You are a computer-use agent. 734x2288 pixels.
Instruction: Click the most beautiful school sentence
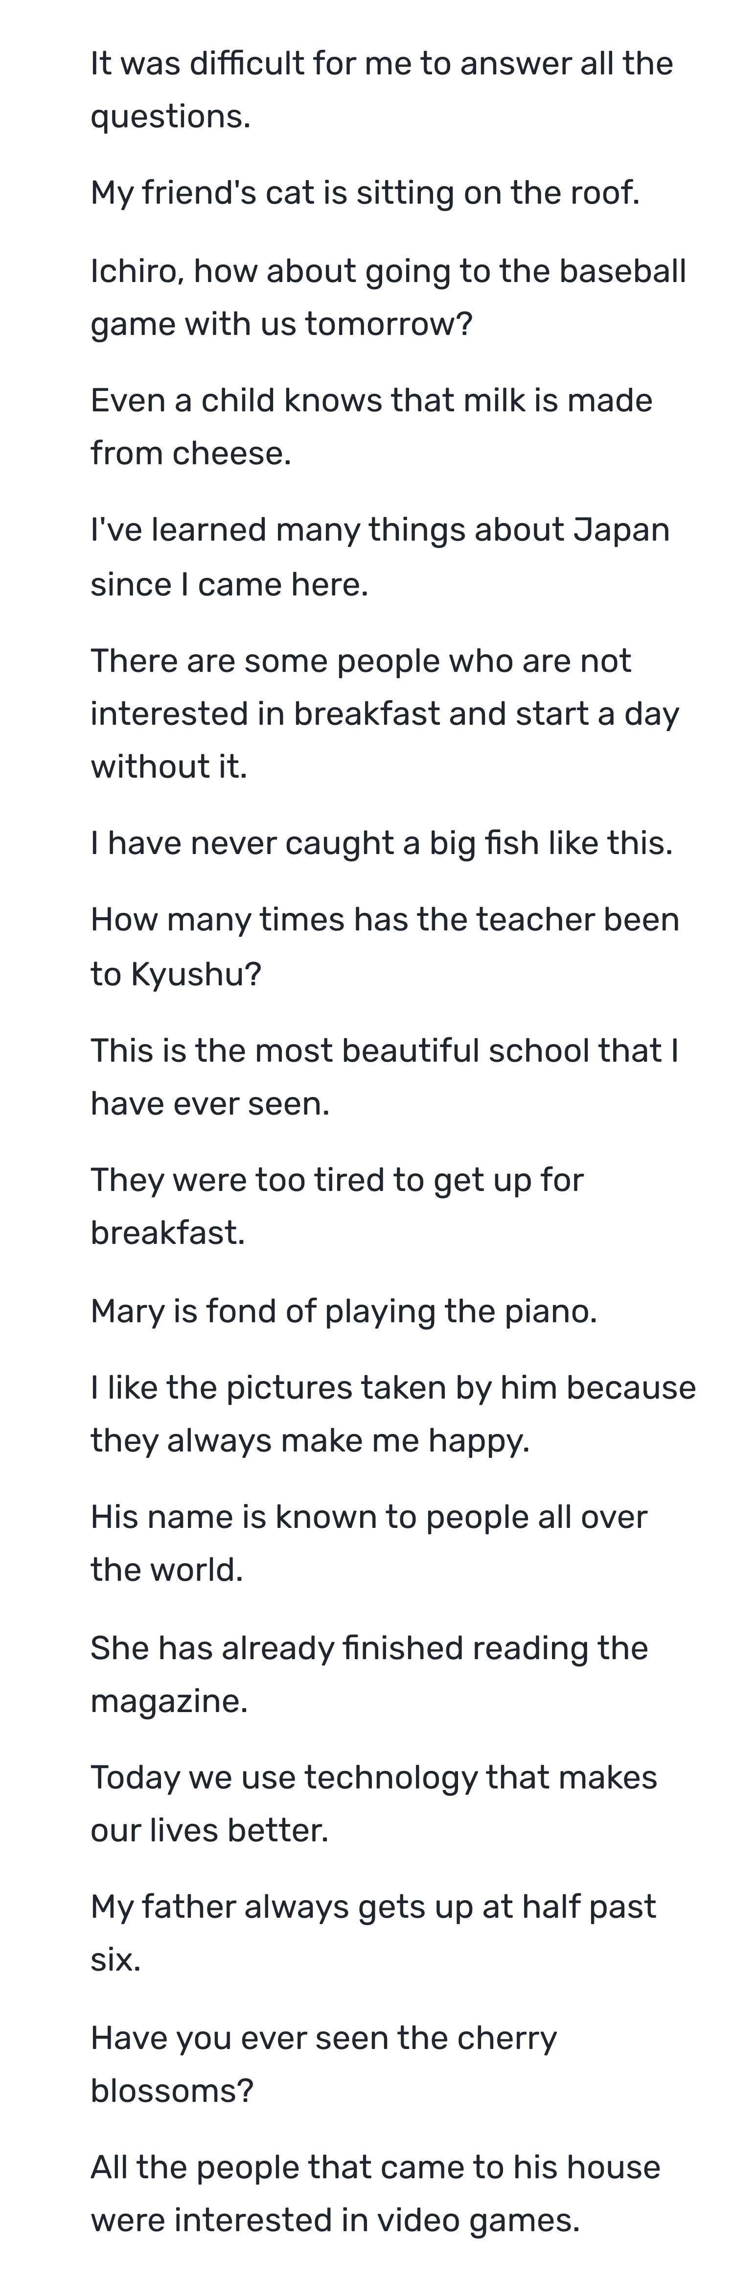point(384,1076)
